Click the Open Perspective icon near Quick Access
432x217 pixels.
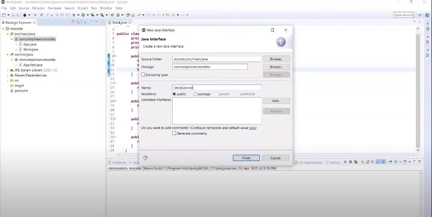(420, 15)
